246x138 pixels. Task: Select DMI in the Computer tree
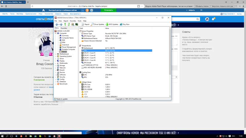coord(63,40)
